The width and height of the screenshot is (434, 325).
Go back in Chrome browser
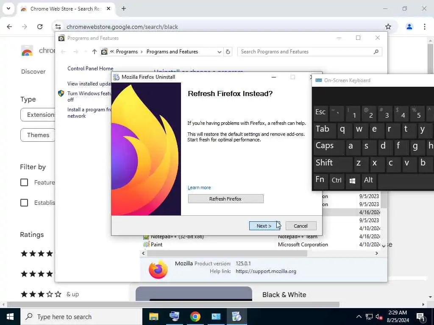coord(9,27)
